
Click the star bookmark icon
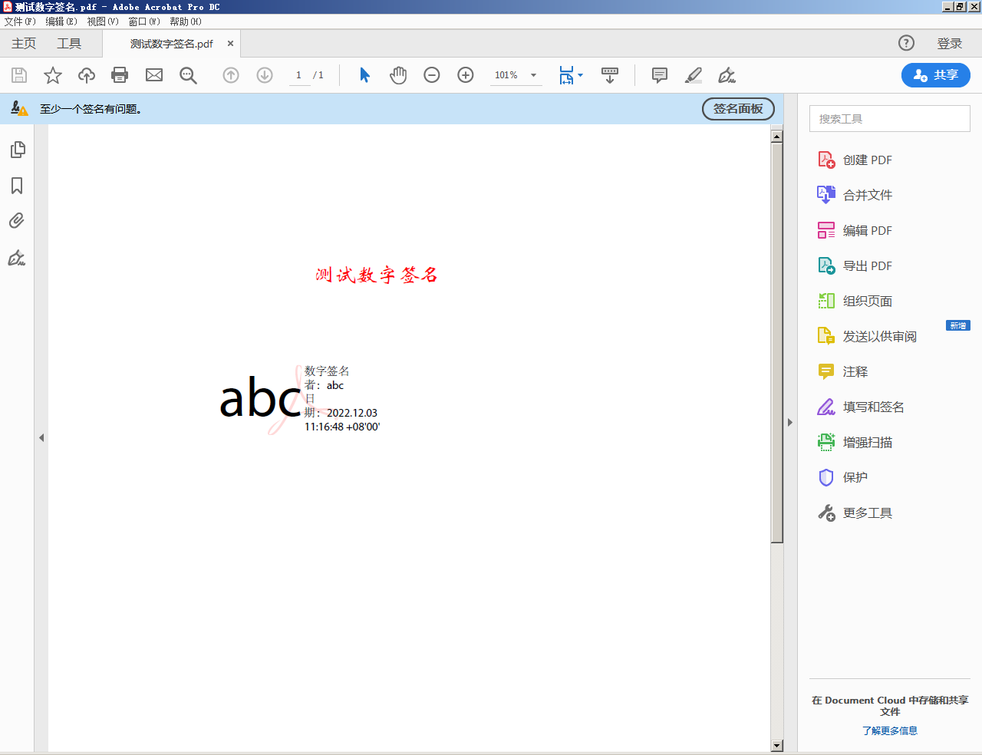click(53, 75)
